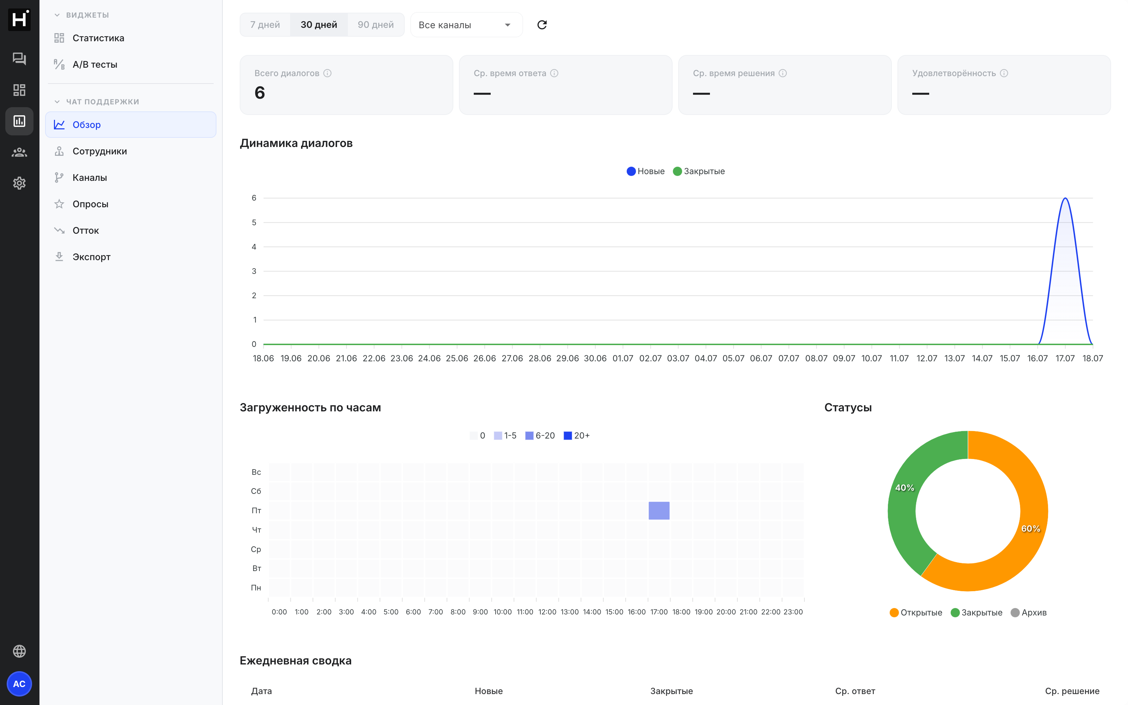Screen dimensions: 1128x705
Task: Open the widgets dashboard icon in rail
Action: click(x=19, y=90)
